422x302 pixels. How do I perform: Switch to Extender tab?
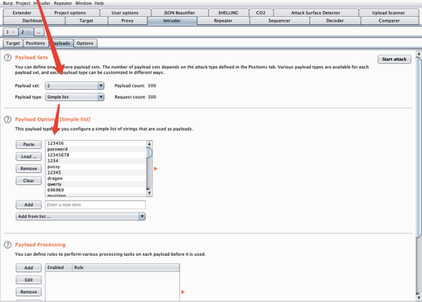point(22,12)
